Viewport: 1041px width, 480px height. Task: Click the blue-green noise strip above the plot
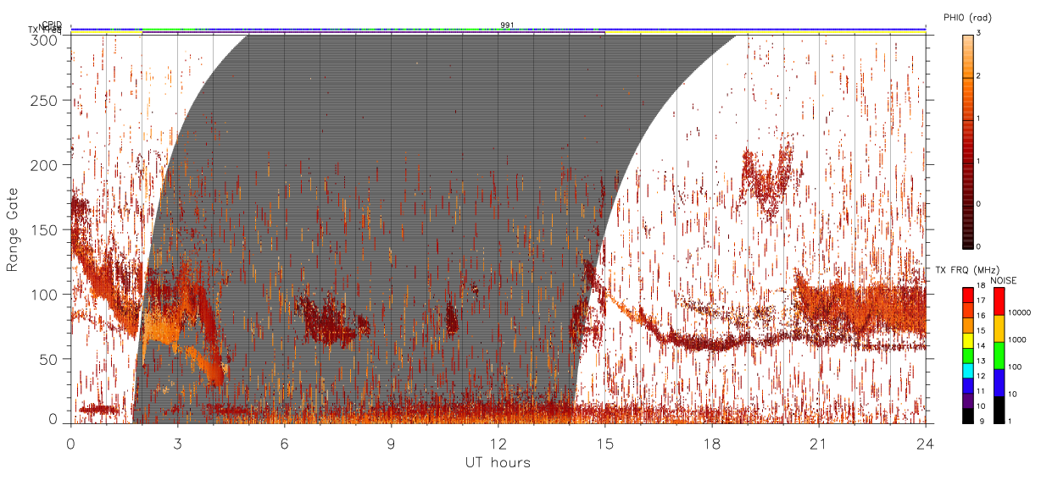pyautogui.click(x=498, y=30)
